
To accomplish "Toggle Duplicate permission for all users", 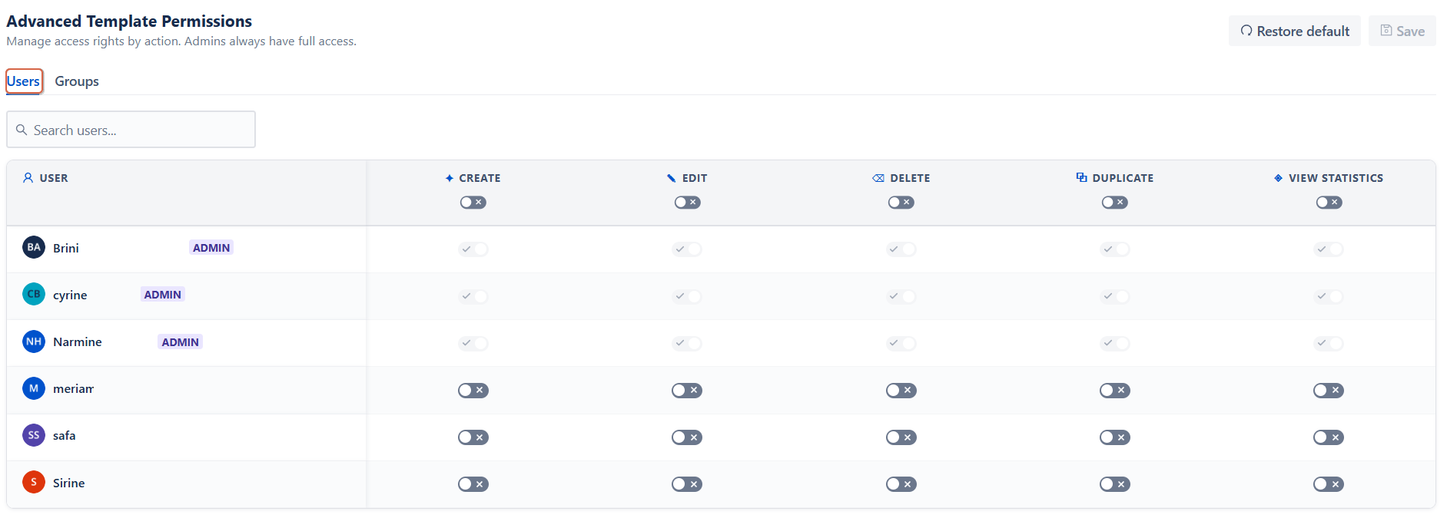I will 1115,203.
